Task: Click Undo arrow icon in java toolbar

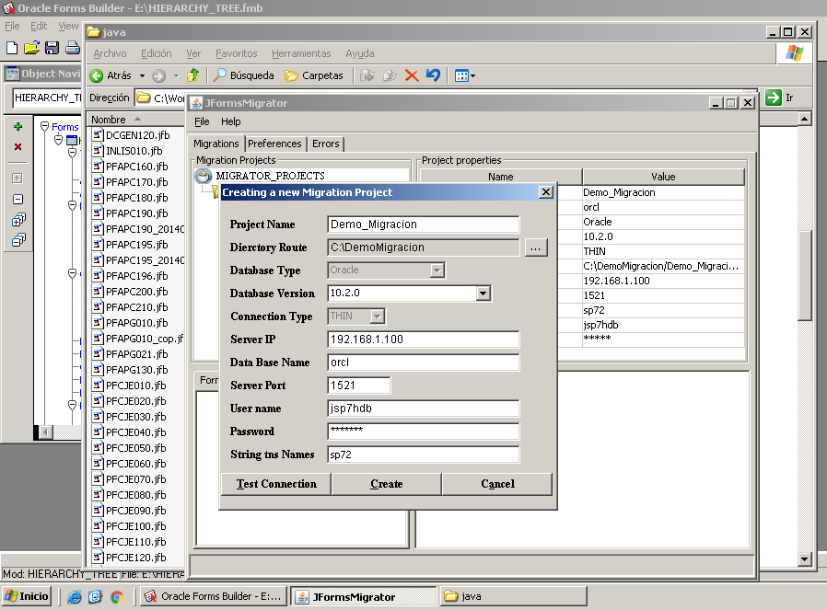Action: tap(433, 75)
